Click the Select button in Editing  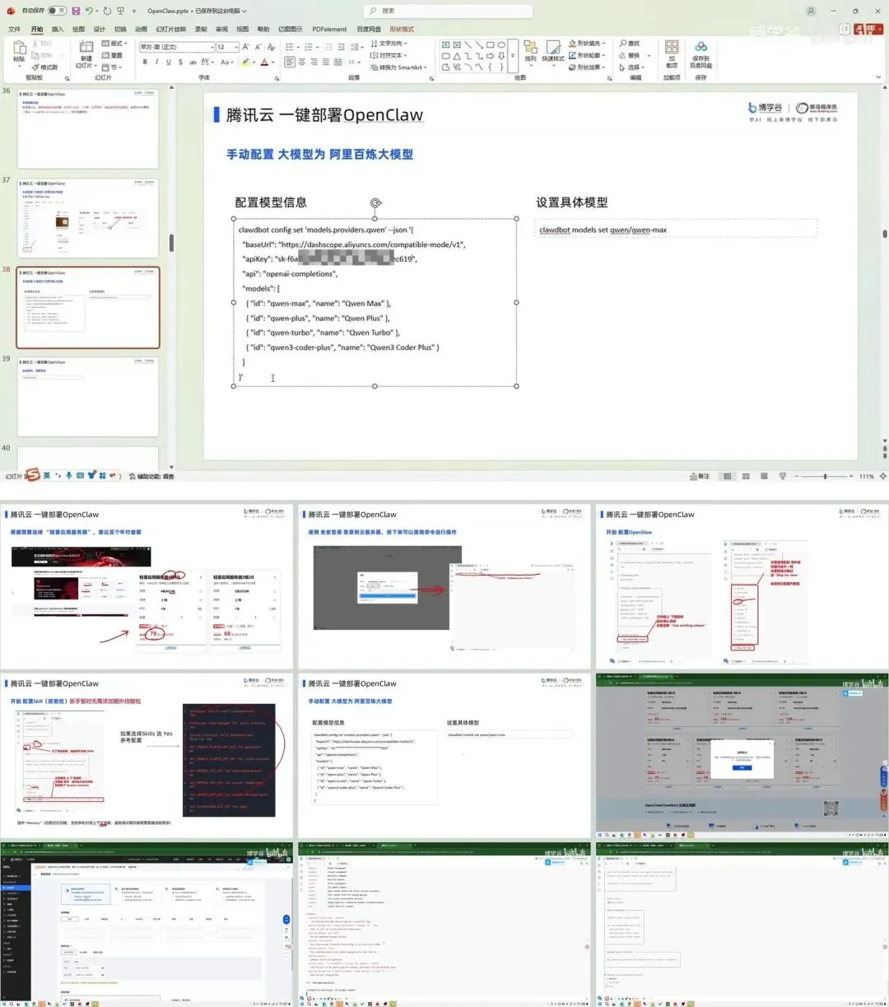coord(632,68)
